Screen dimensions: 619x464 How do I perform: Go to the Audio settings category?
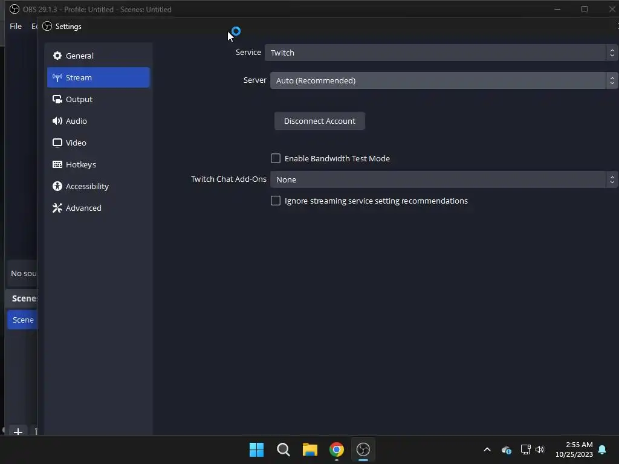[99, 121]
